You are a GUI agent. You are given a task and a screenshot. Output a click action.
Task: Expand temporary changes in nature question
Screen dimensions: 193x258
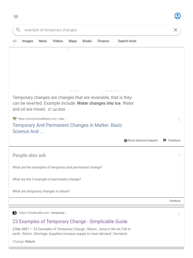click(41, 191)
